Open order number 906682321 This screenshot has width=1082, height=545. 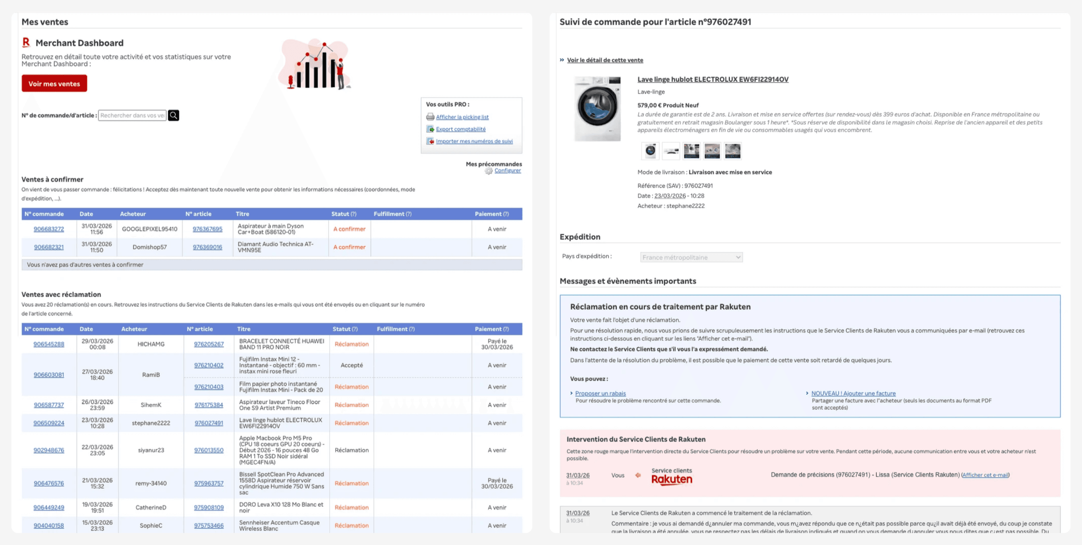tap(49, 247)
